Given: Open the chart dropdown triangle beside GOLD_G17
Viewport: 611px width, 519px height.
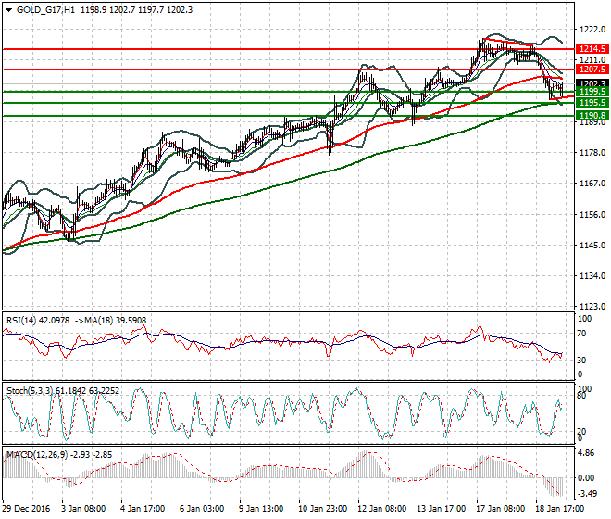Looking at the screenshot, I should tap(8, 10).
